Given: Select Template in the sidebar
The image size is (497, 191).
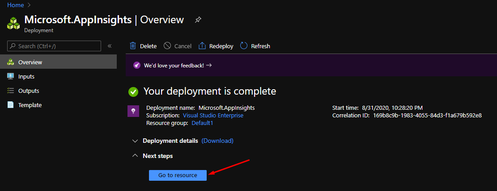Looking at the screenshot, I should tap(30, 105).
